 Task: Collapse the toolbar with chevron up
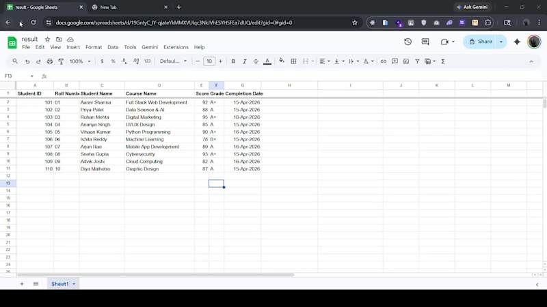click(x=531, y=61)
